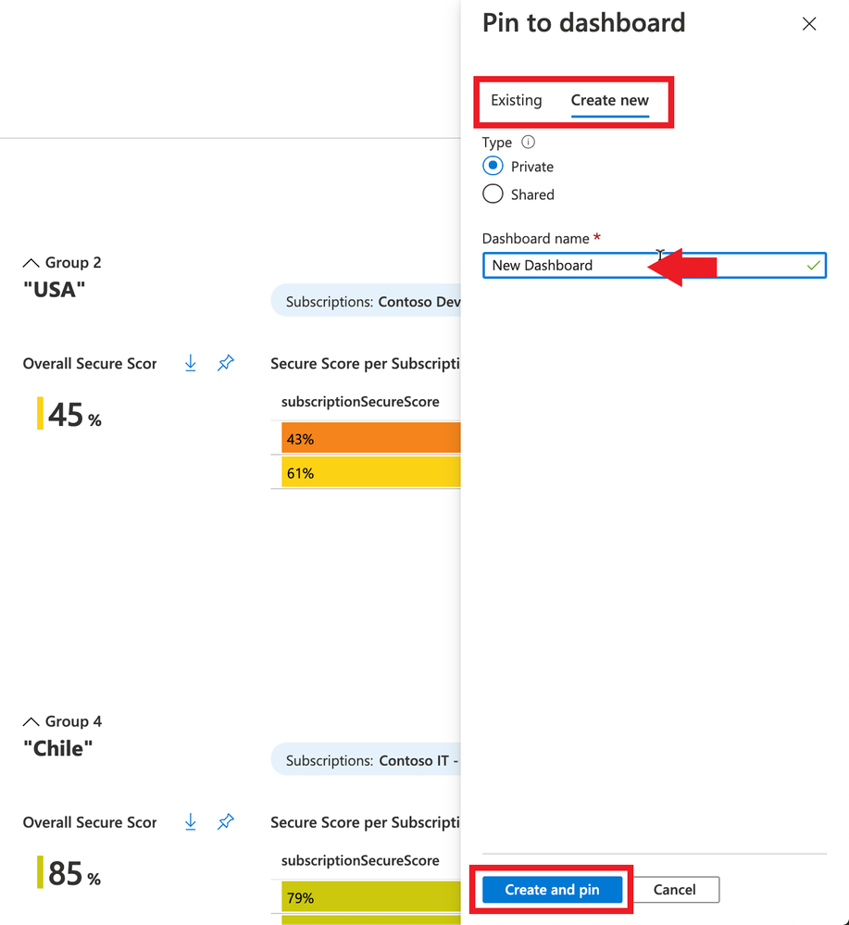This screenshot has height=925, width=849.
Task: Select the 79% score bar in Chile
Action: pyautogui.click(x=370, y=897)
